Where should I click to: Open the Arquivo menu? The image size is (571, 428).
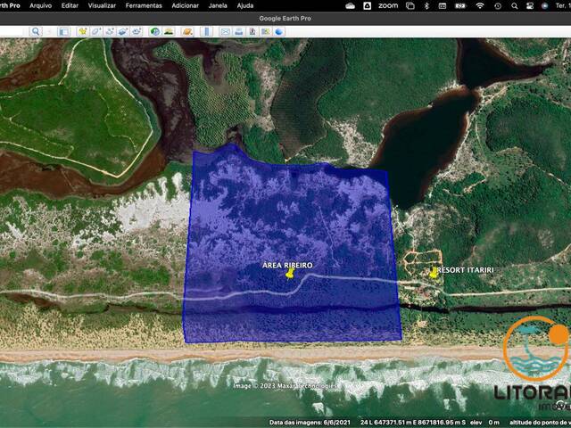click(x=40, y=5)
